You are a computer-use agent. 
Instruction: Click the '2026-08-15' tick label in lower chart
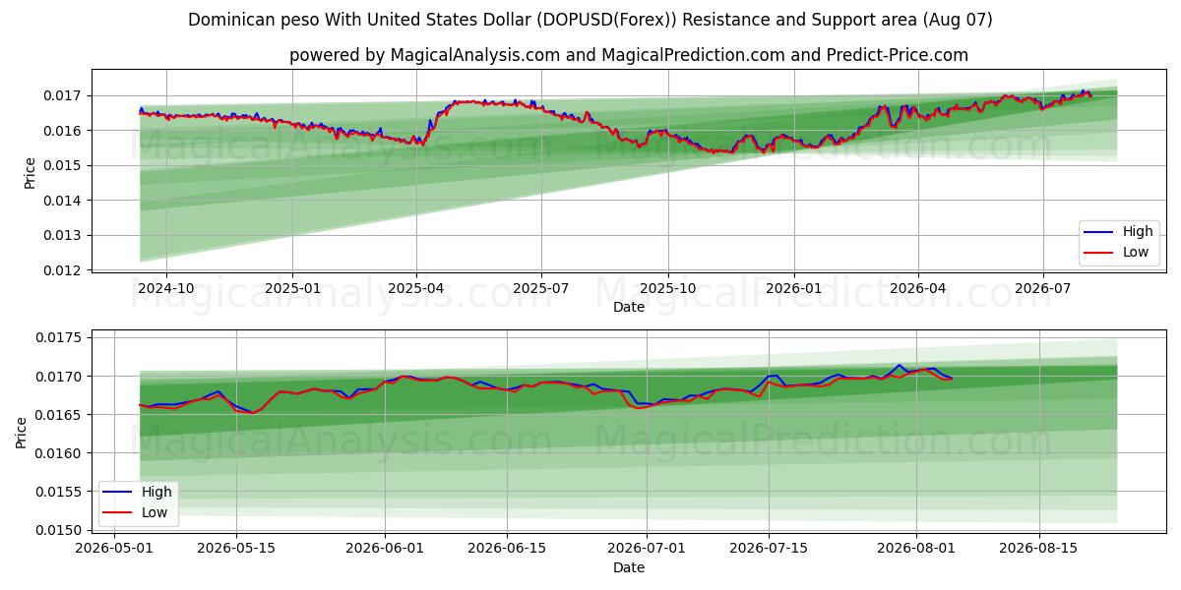(x=1039, y=549)
